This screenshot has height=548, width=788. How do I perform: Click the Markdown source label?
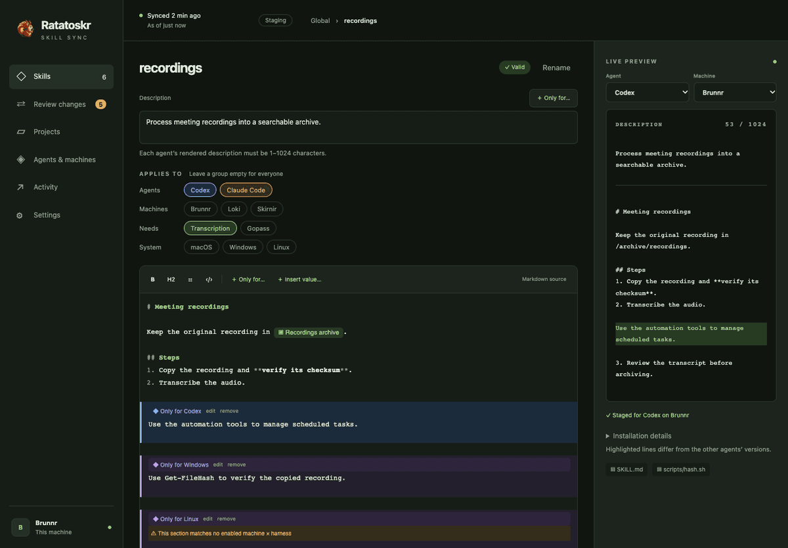tap(544, 280)
